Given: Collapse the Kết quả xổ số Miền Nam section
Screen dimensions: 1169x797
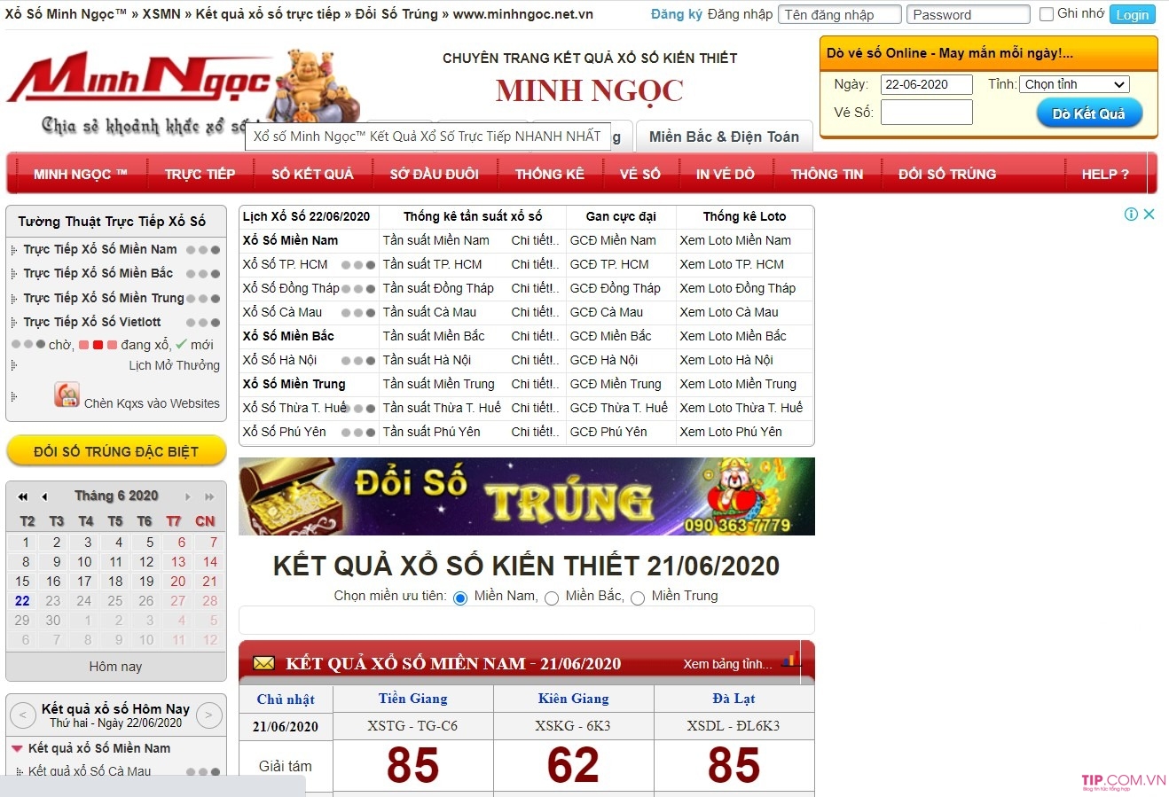Looking at the screenshot, I should pos(17,748).
